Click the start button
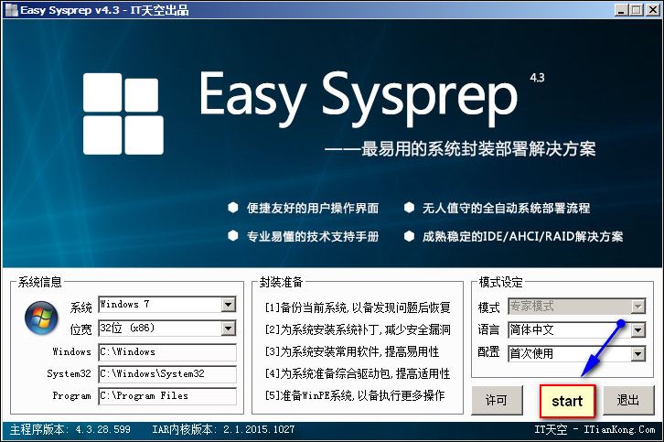The image size is (664, 442). (x=567, y=401)
